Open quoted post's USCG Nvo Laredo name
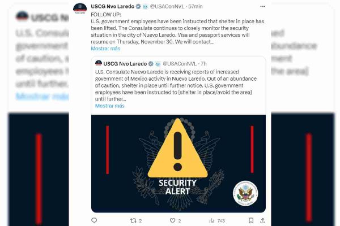The image size is (340, 226). pos(125,64)
